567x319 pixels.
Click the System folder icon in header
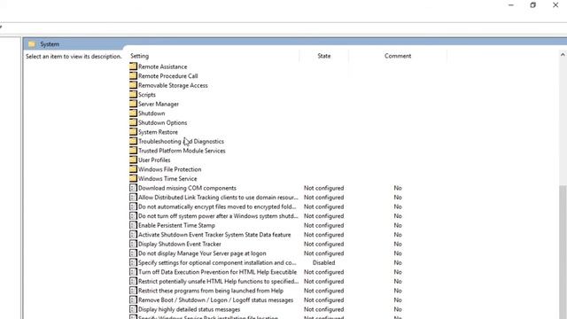coord(32,44)
